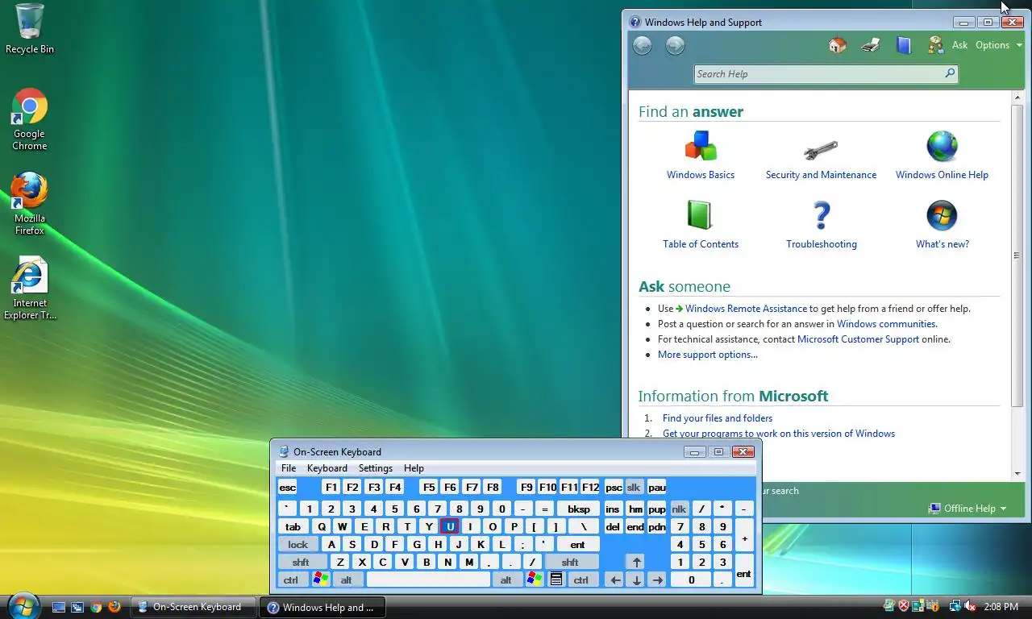Open Get your programs to work link
The width and height of the screenshot is (1032, 619).
(x=779, y=433)
